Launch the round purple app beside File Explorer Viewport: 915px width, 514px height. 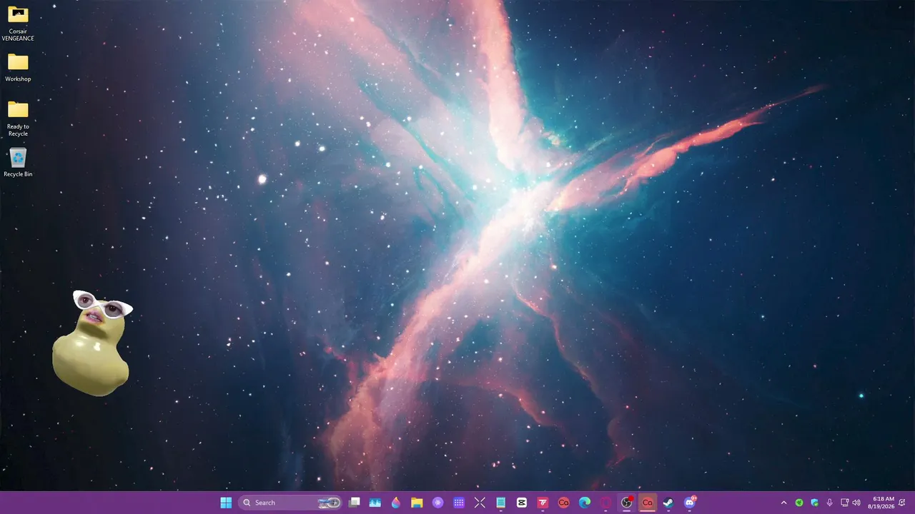[438, 503]
